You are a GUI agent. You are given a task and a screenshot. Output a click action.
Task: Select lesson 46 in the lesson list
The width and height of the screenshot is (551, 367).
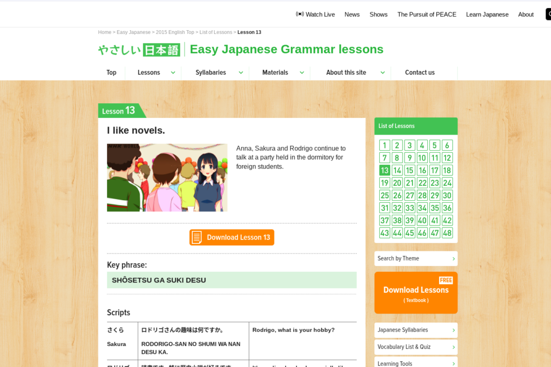(x=422, y=232)
